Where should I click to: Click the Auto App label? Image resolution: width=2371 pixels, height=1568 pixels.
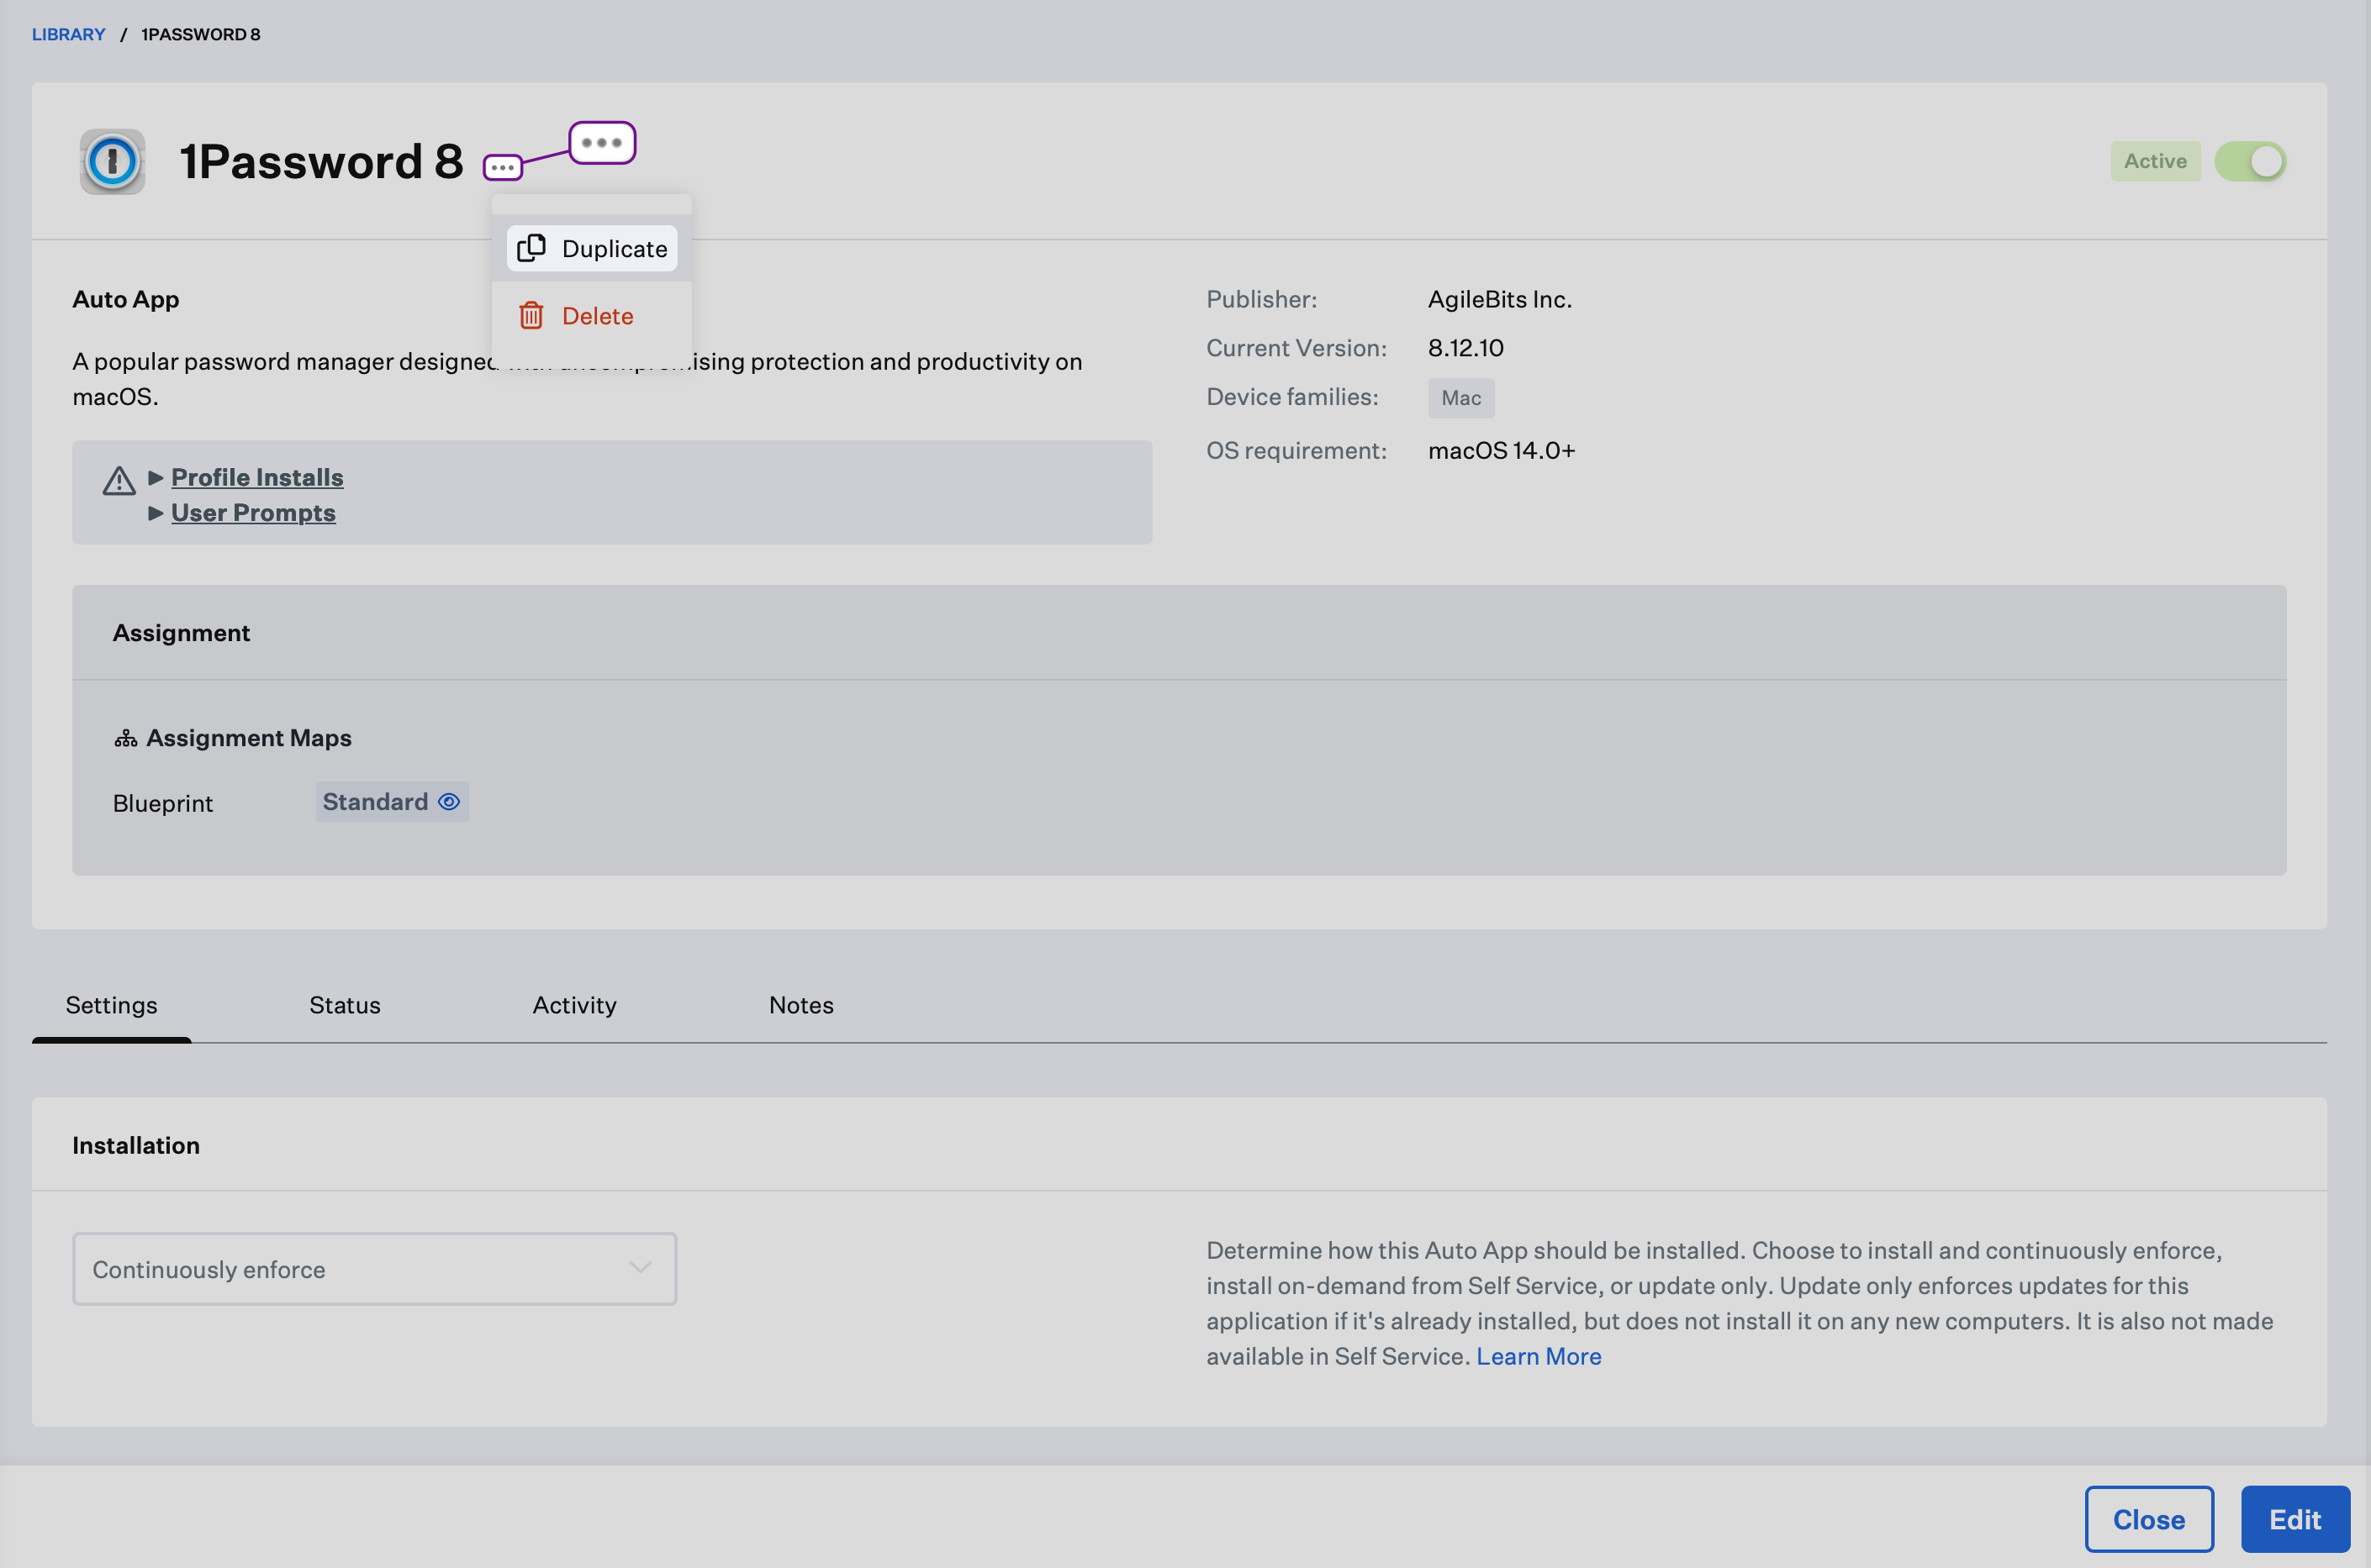126,299
